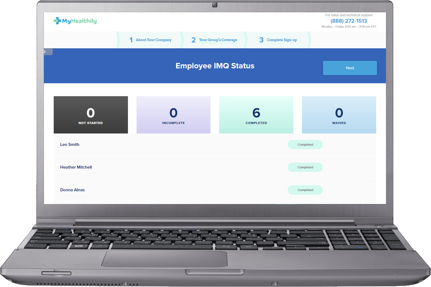Click Heather Mitchell's Completed badge
The height and width of the screenshot is (287, 431).
click(305, 167)
